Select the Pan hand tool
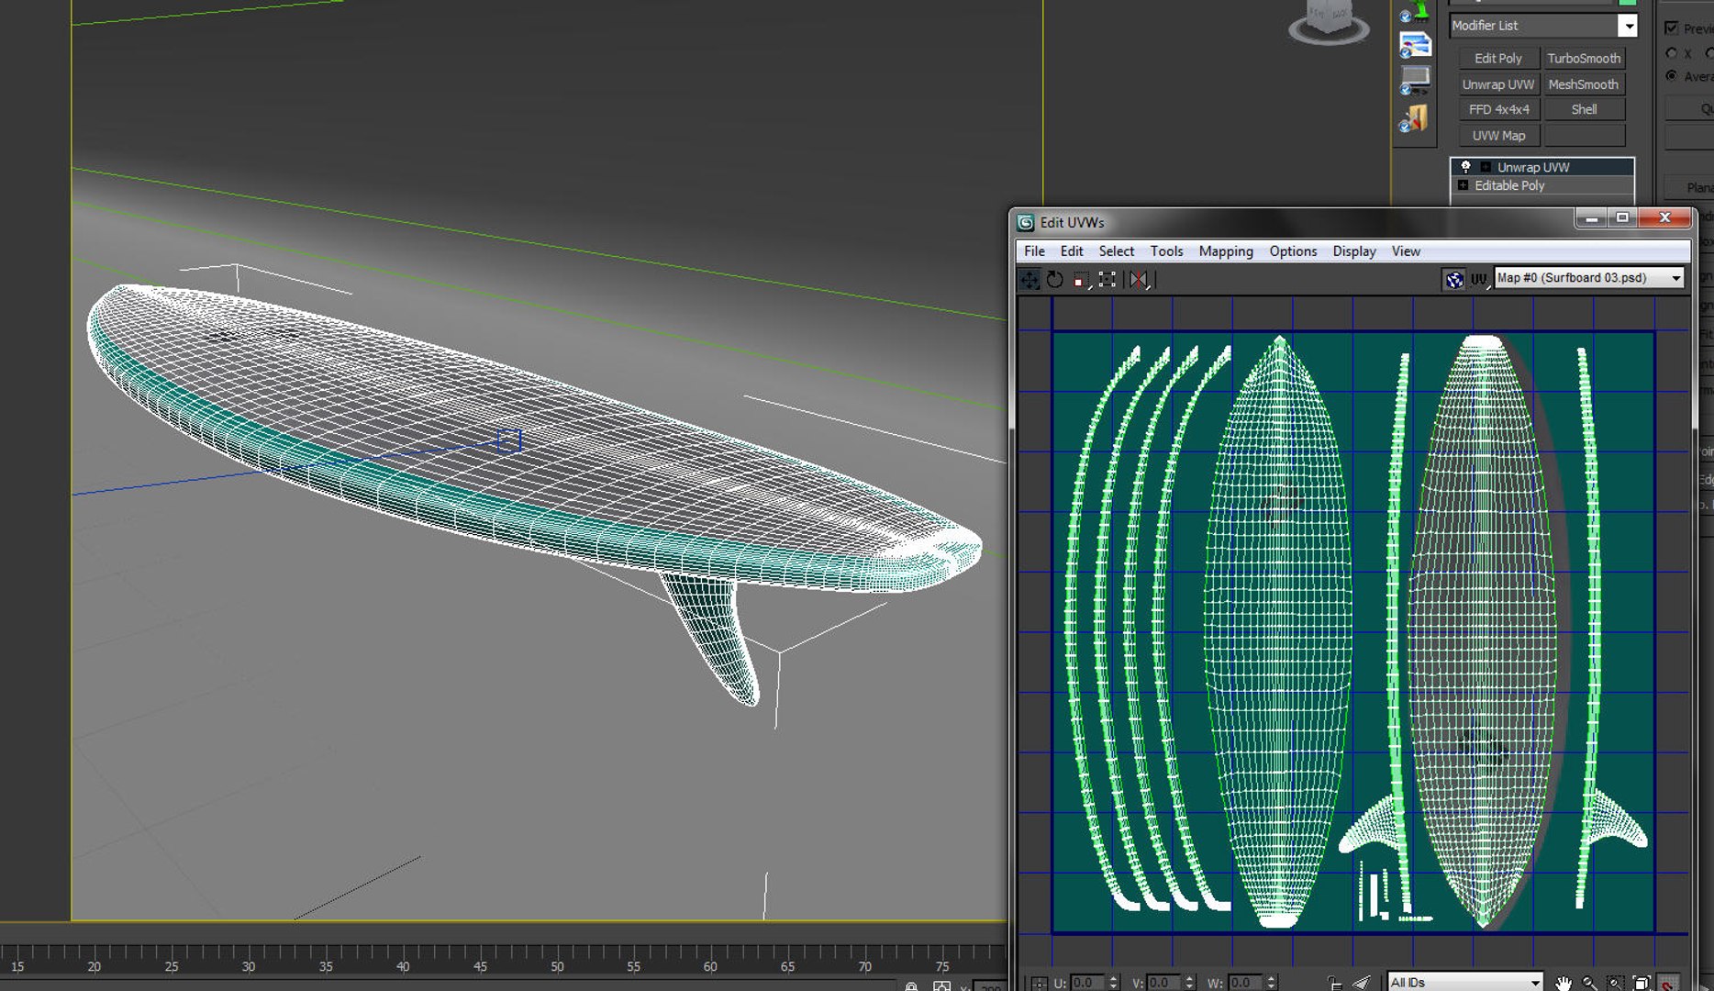1714x991 pixels. [x=1564, y=983]
